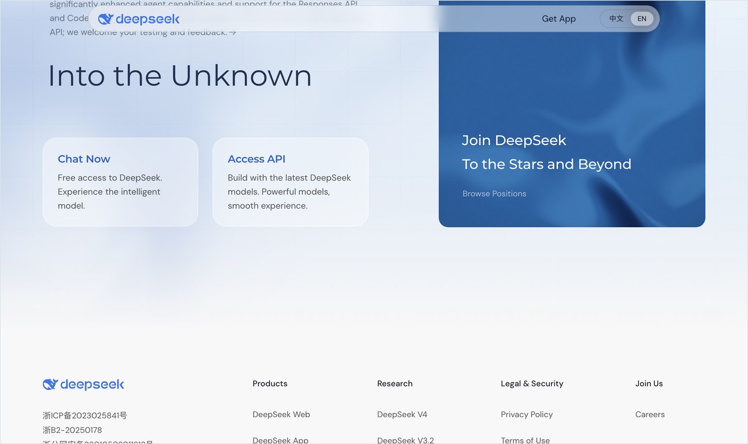Screen dimensions: 748x444
Task: Click the Research footer heading
Action: point(395,384)
